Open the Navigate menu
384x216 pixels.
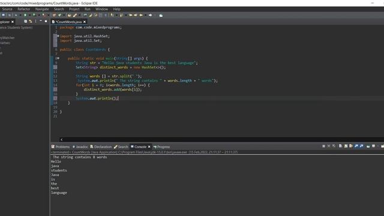coord(42,9)
